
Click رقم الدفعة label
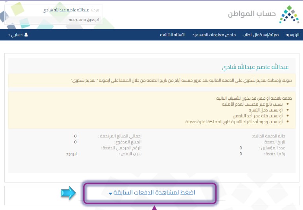pyautogui.click(x=274, y=154)
